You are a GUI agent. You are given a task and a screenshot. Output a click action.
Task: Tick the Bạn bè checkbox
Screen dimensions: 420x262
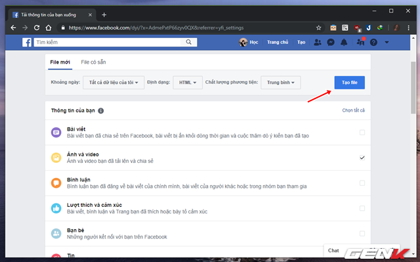362,233
